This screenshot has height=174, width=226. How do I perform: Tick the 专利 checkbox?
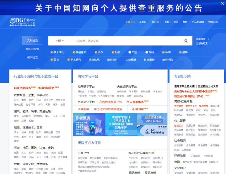[x=147, y=52]
